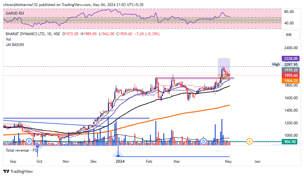Click the High label tag
The image size is (304, 177).
(276, 64)
